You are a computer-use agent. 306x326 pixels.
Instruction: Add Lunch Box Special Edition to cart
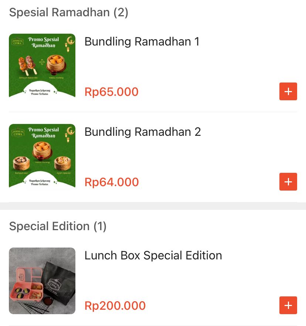point(288,305)
